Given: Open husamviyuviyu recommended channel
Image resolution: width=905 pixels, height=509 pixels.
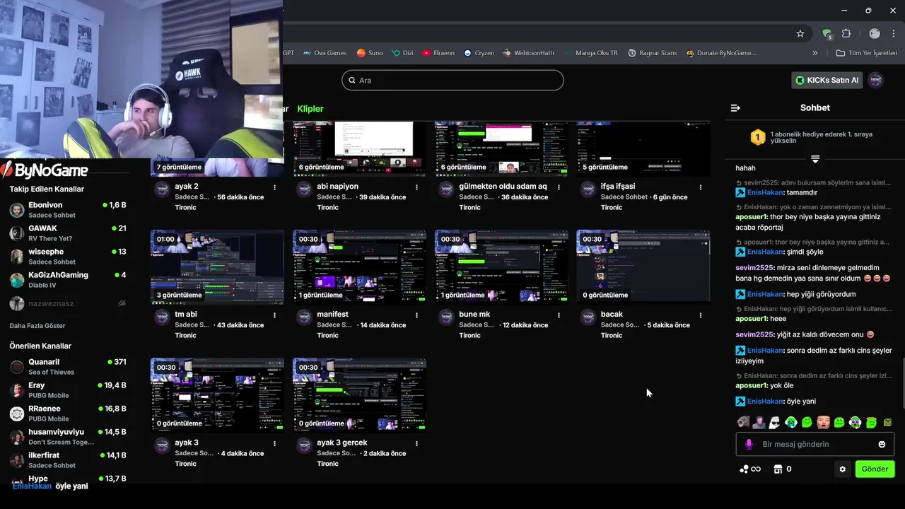Looking at the screenshot, I should pyautogui.click(x=68, y=437).
